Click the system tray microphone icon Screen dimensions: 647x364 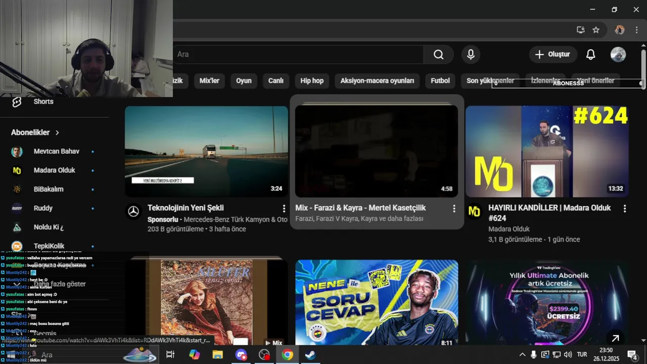[x=533, y=355]
